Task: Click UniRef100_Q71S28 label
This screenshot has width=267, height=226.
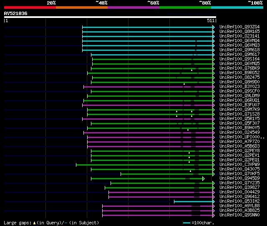Action: click(239, 114)
